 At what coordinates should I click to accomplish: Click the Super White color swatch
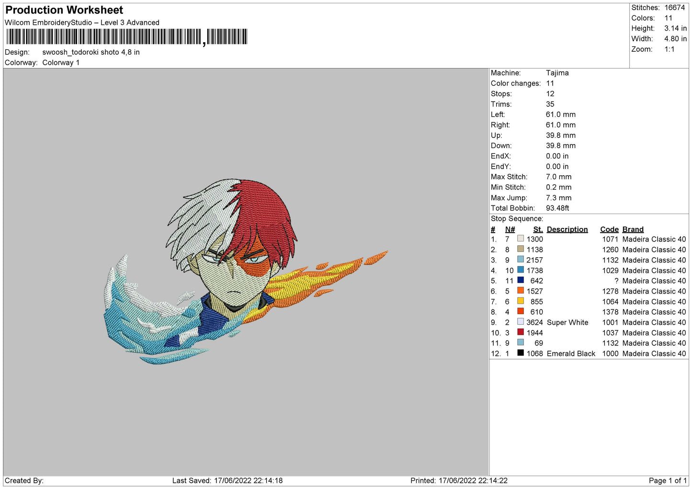point(521,322)
